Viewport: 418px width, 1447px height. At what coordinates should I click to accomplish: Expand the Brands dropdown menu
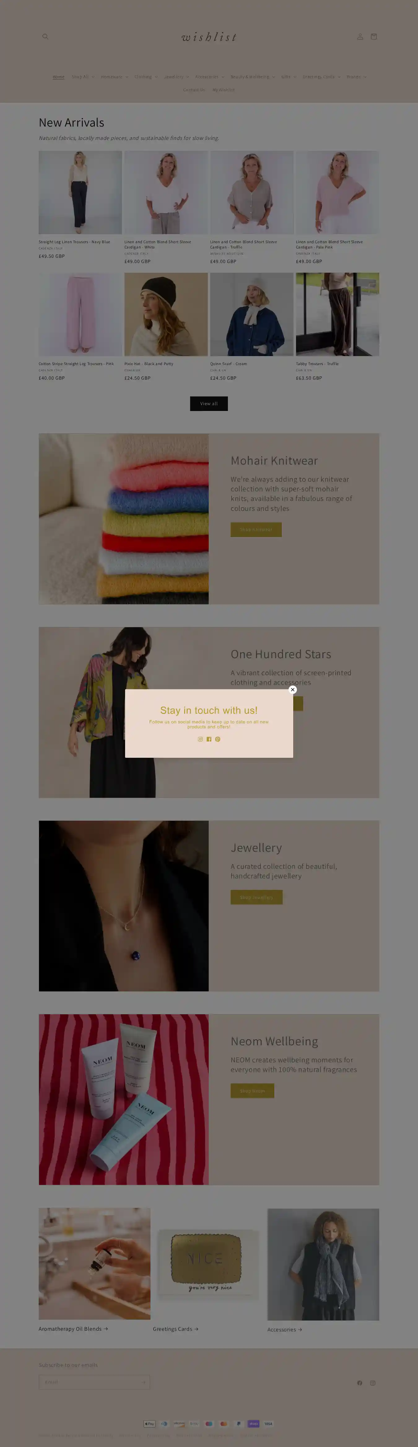pos(356,77)
